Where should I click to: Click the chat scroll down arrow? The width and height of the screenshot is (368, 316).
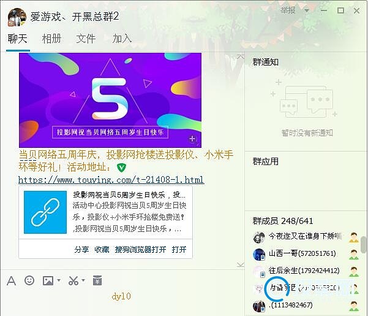tap(240, 264)
